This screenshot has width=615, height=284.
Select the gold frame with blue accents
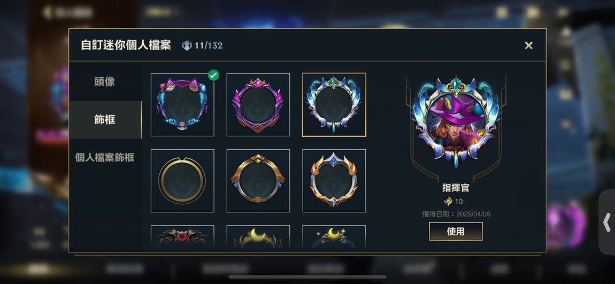[x=258, y=181]
